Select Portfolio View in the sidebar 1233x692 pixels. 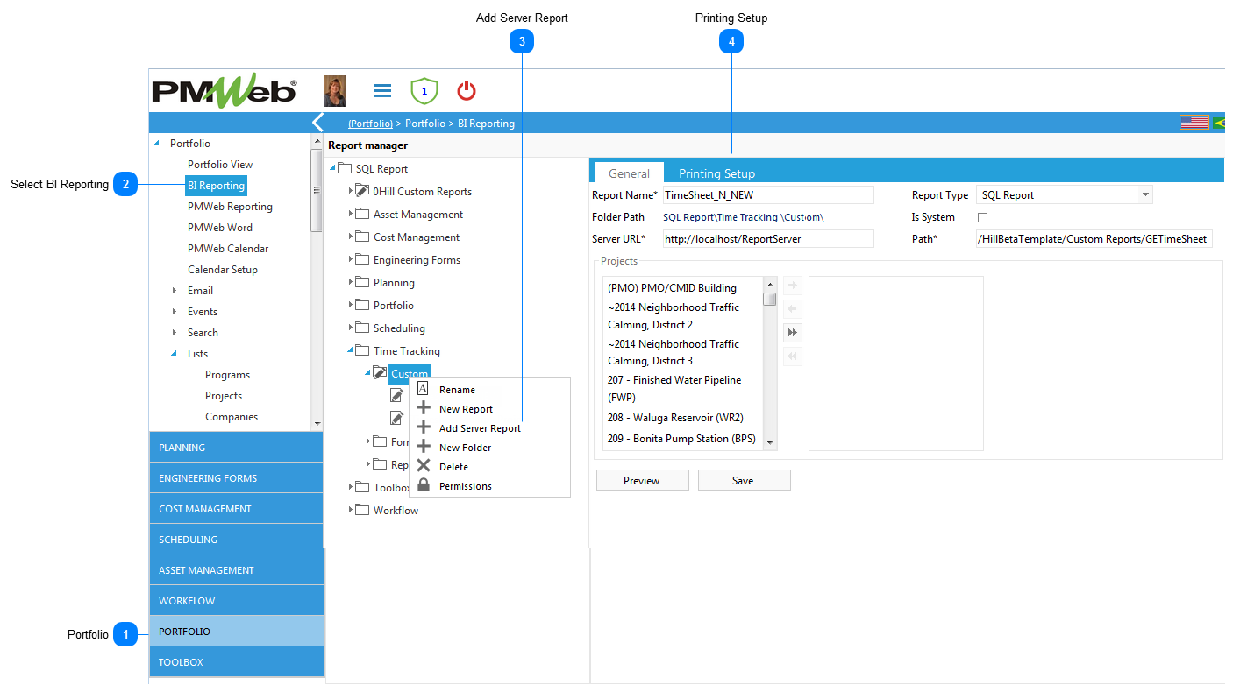(x=220, y=165)
